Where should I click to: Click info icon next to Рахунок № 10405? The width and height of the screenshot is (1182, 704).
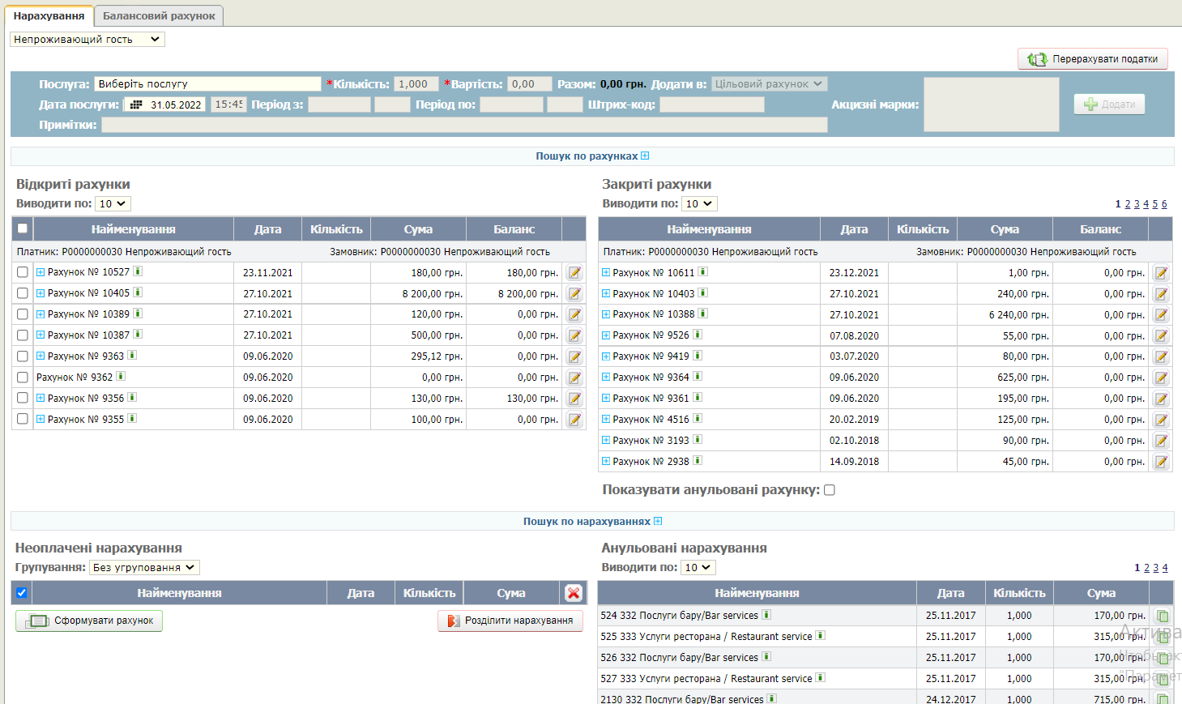click(138, 292)
